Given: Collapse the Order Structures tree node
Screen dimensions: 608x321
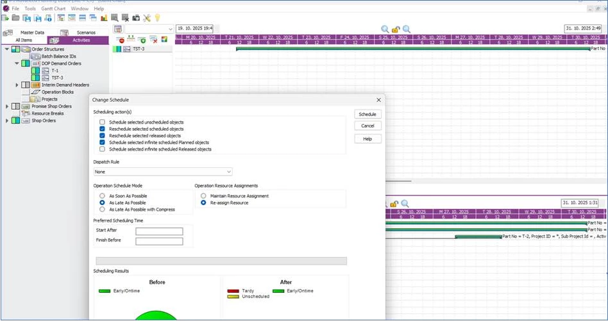Looking at the screenshot, I should 7,49.
